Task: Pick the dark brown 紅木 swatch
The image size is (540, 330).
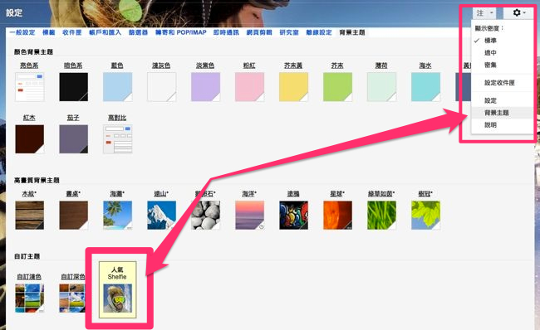Action: pos(30,138)
